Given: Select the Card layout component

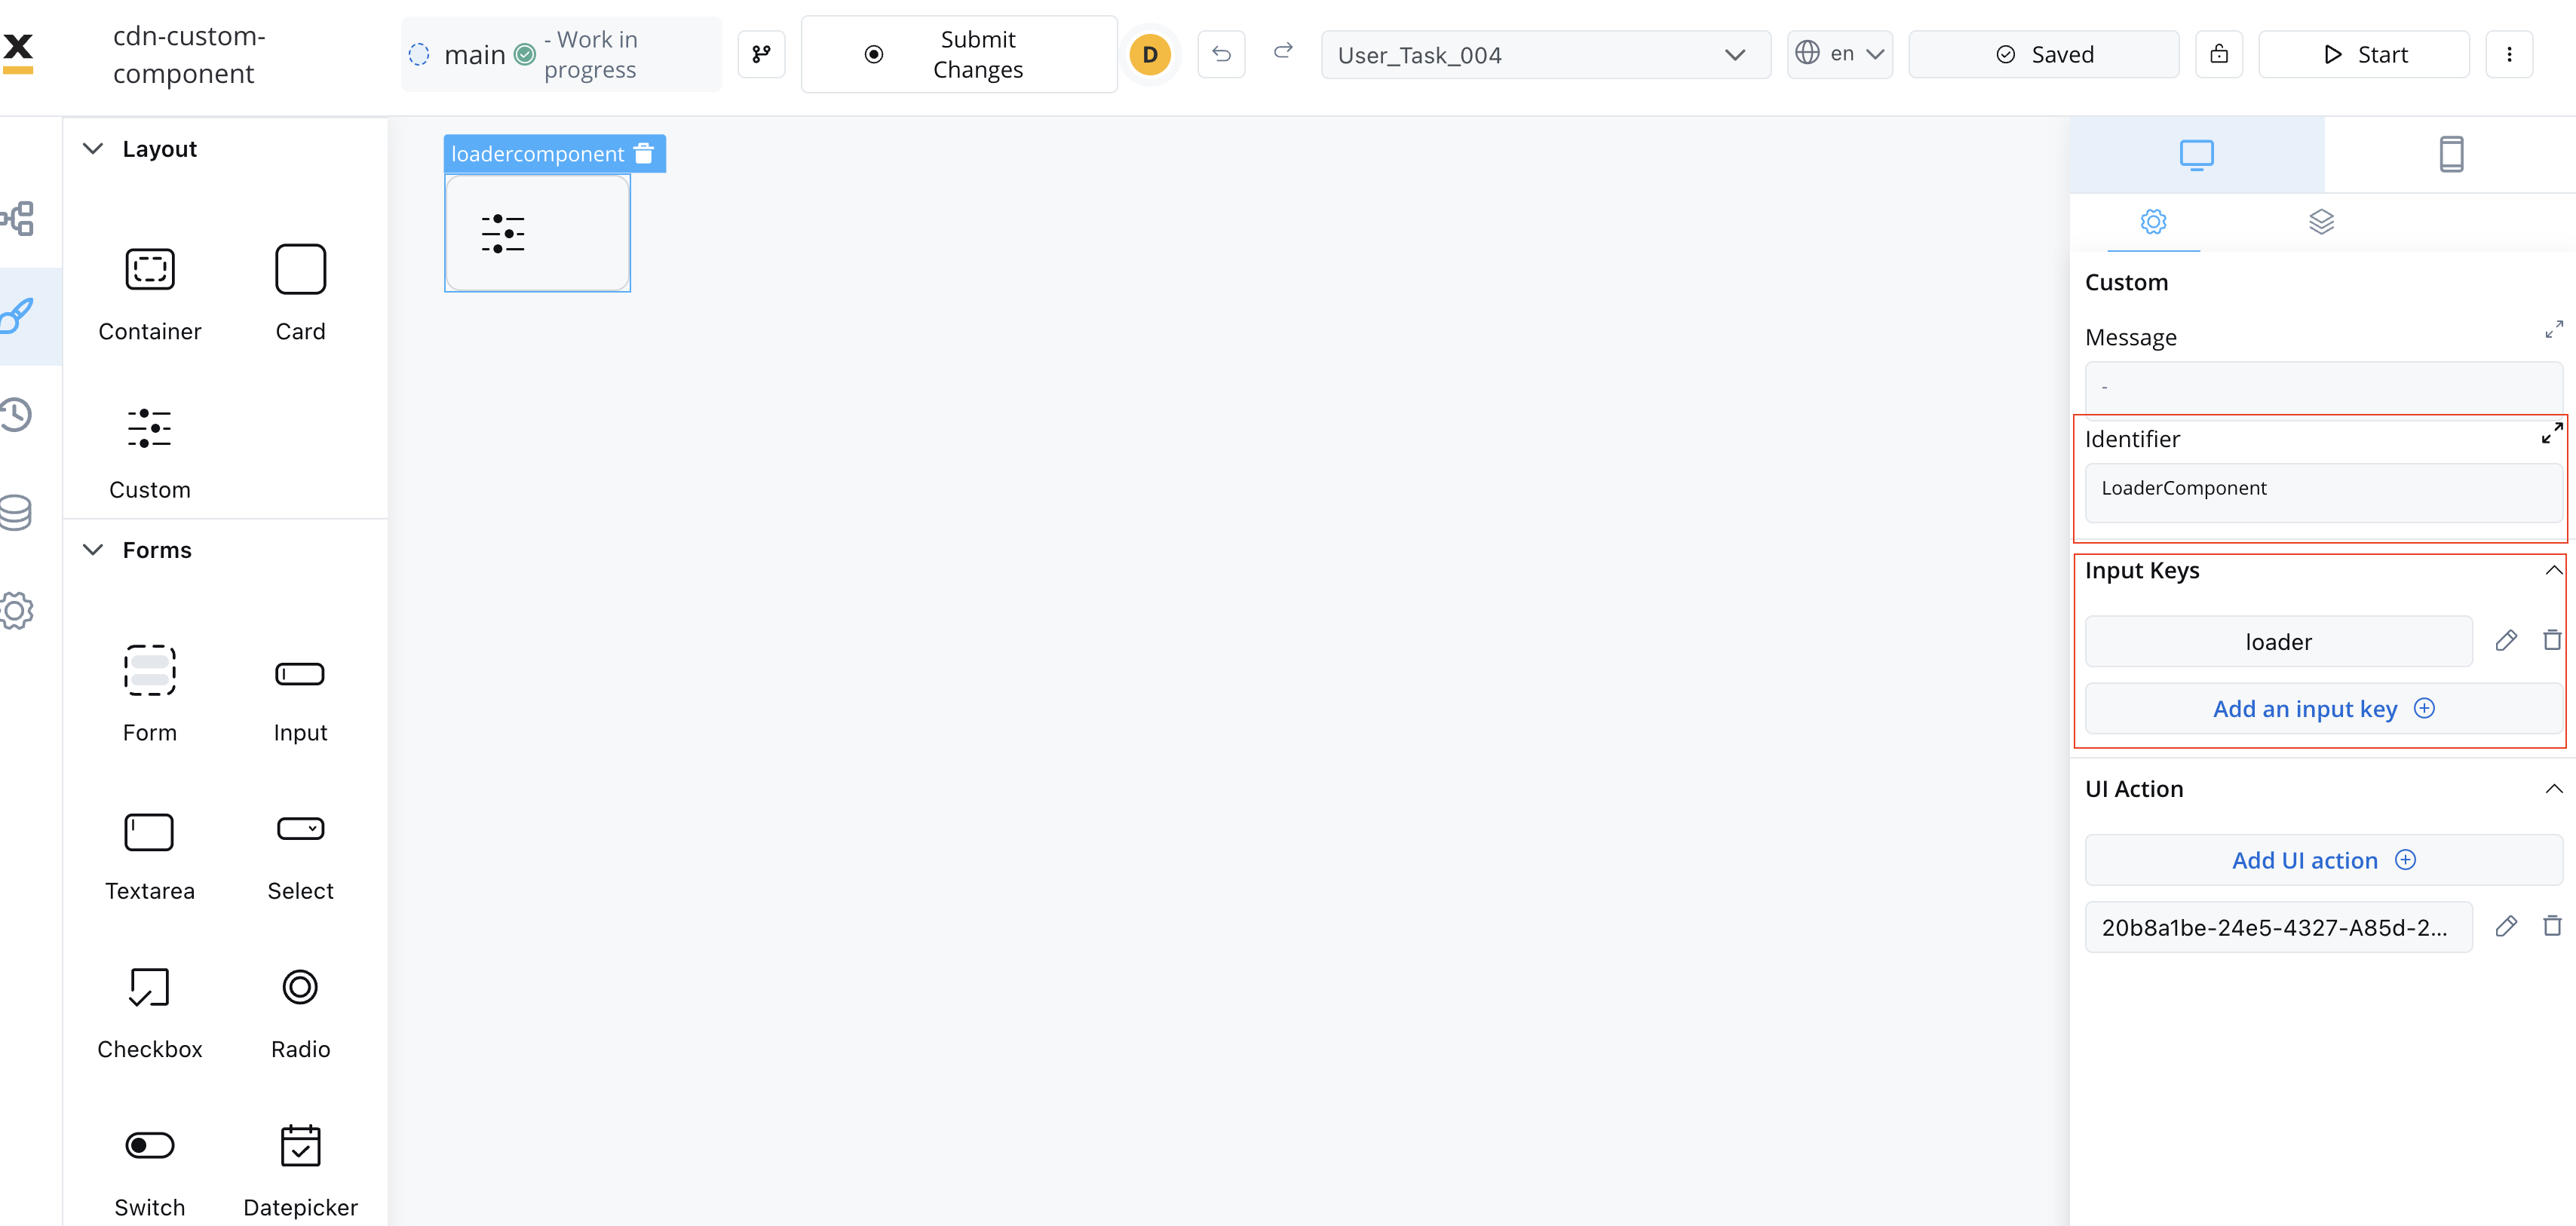Looking at the screenshot, I should tap(300, 295).
